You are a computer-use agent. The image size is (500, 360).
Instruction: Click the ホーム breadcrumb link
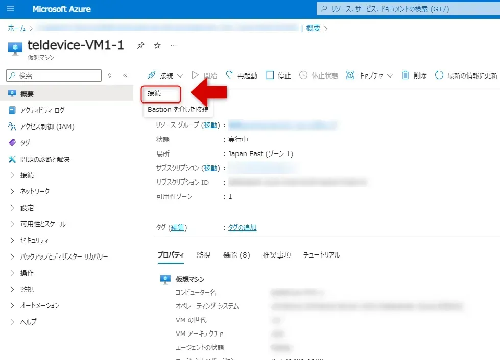(x=16, y=28)
